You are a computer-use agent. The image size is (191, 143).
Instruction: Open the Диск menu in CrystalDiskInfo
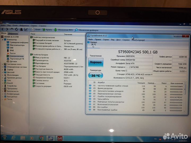[118, 39]
